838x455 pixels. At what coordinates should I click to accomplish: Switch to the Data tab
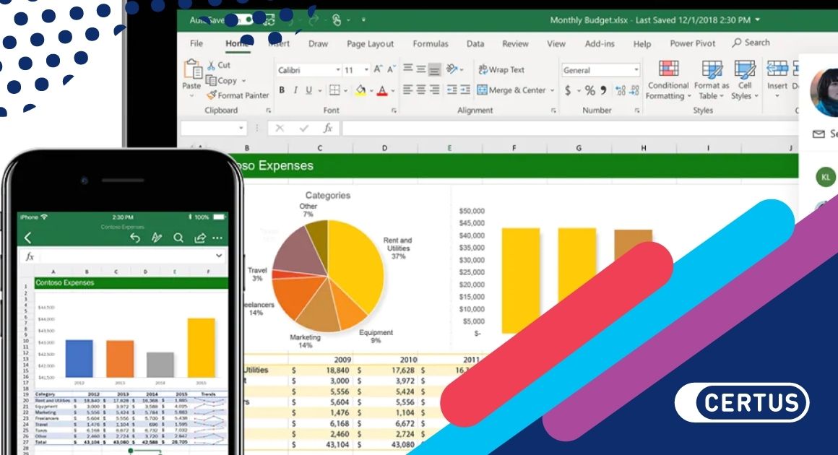point(475,44)
